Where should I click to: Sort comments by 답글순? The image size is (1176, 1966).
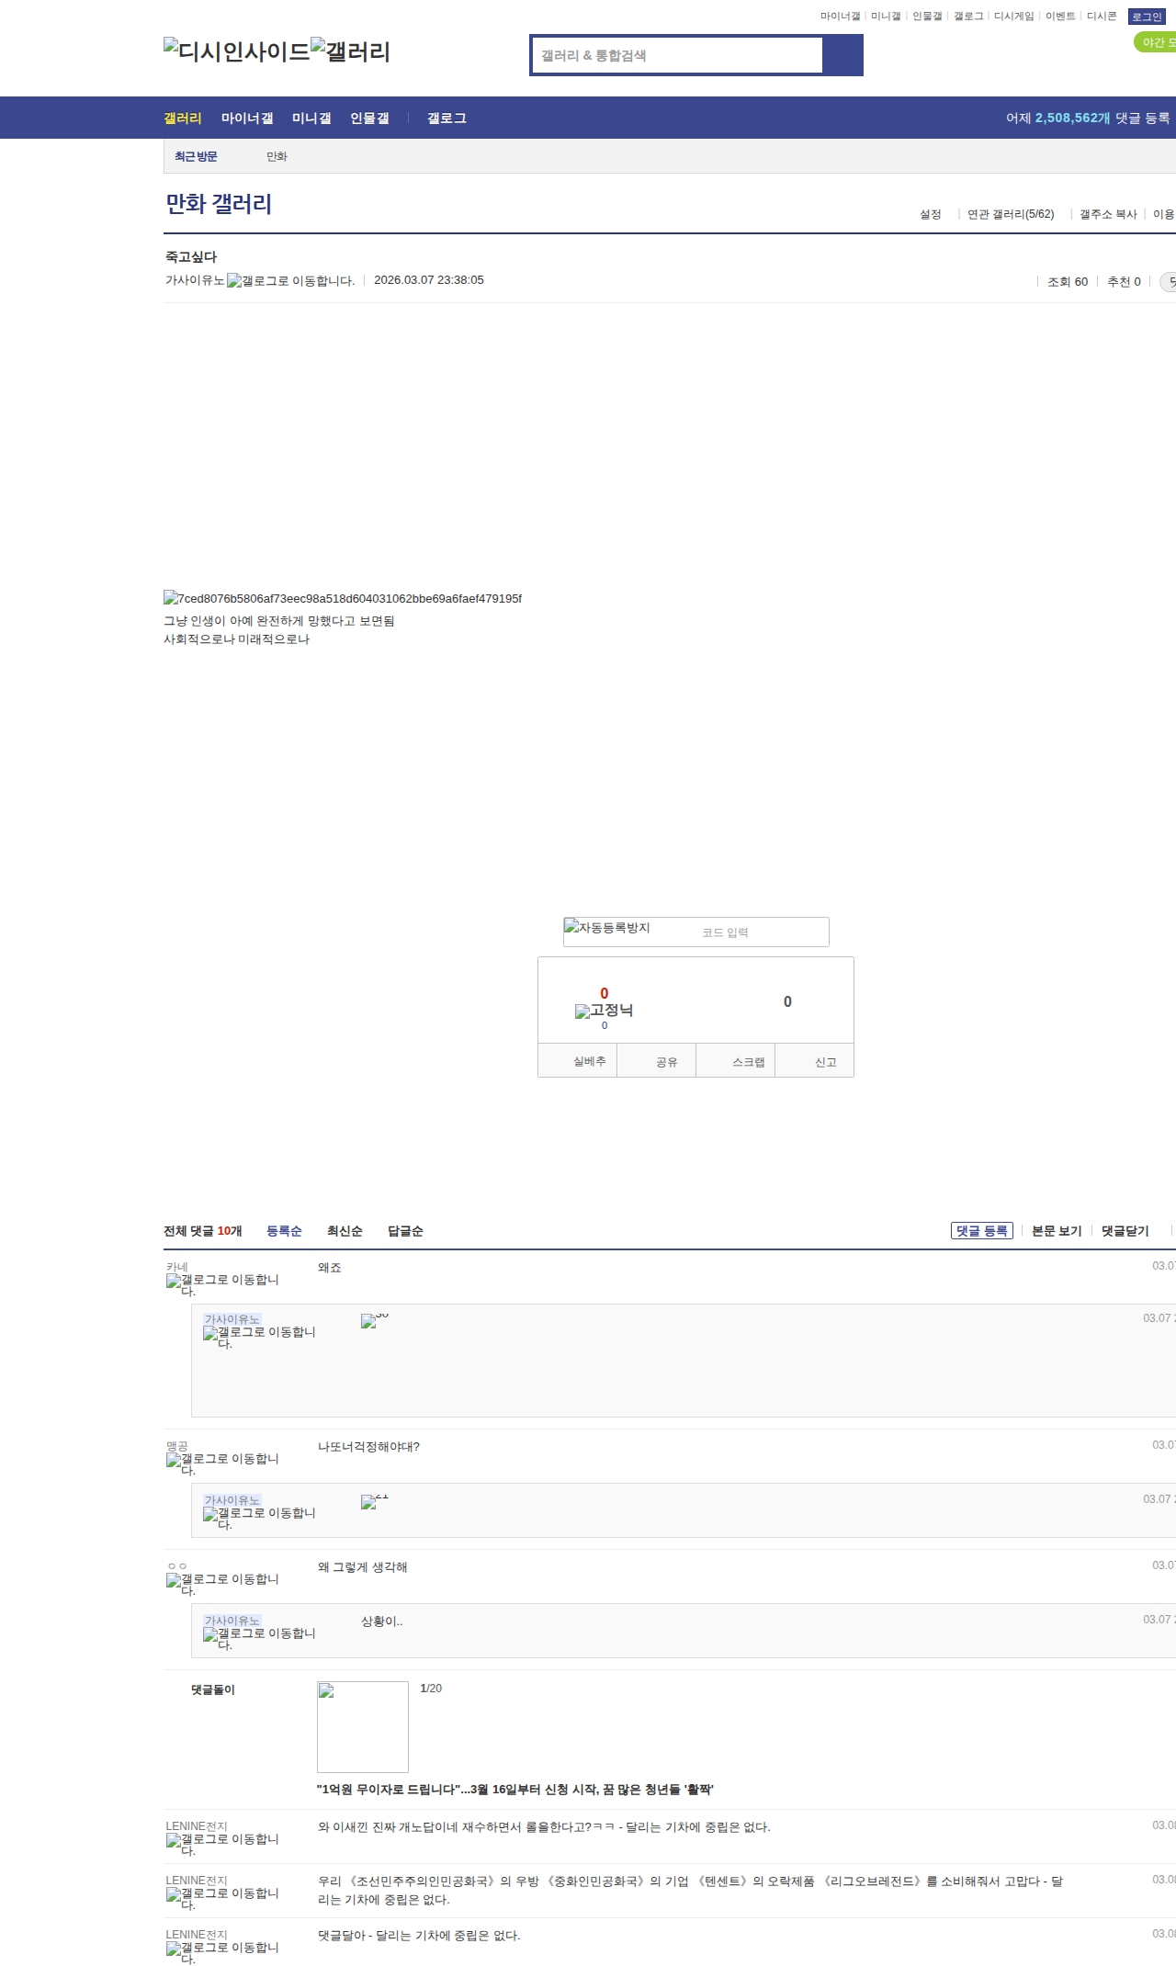click(405, 1231)
